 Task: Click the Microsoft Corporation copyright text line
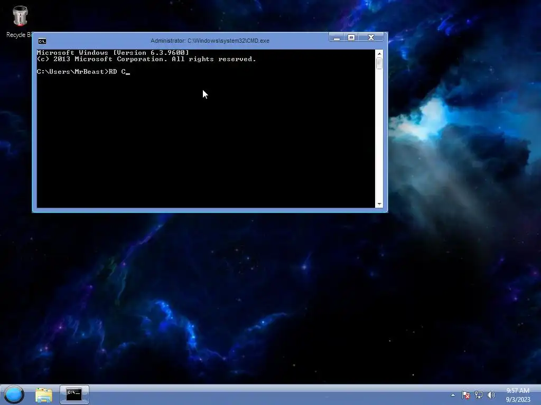pyautogui.click(x=146, y=59)
